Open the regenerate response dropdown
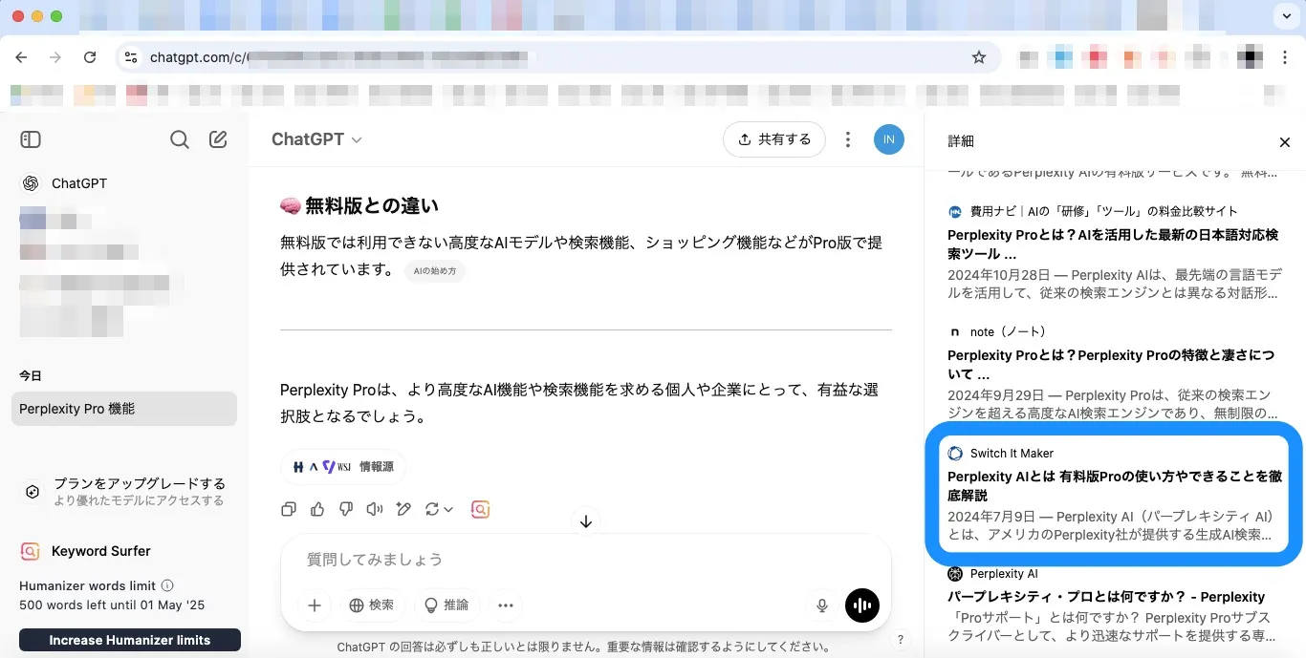 tap(439, 509)
